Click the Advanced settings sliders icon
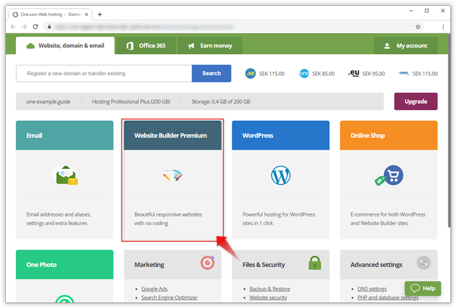The height and width of the screenshot is (308, 456). click(x=424, y=262)
